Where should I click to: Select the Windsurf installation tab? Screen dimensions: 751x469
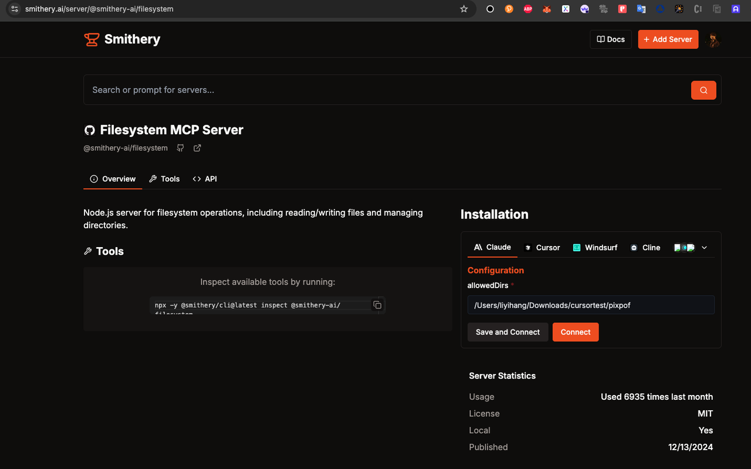pyautogui.click(x=595, y=248)
